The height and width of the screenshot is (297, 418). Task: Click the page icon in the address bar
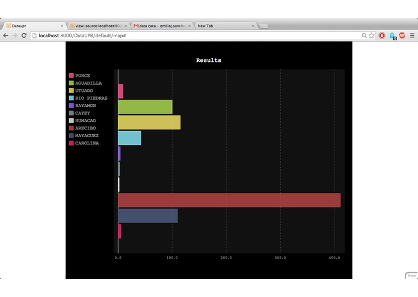(x=34, y=35)
